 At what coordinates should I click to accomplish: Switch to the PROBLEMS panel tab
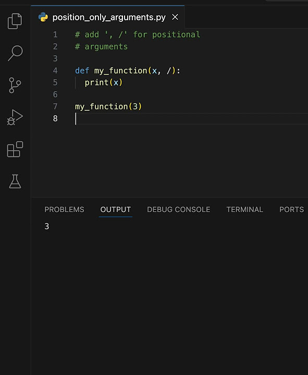(x=64, y=209)
